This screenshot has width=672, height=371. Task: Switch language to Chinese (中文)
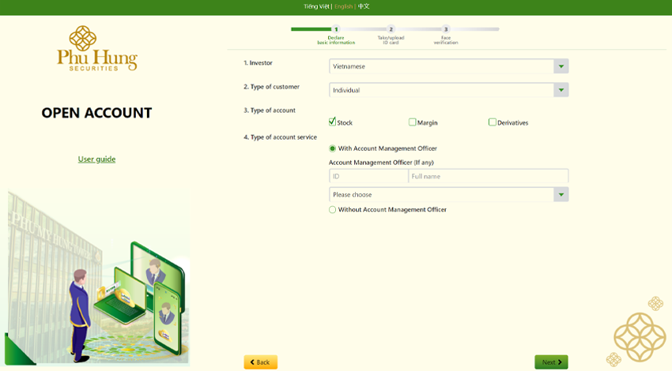tap(364, 6)
